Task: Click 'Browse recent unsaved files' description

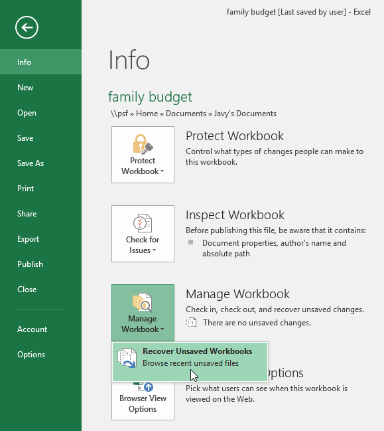Action: click(x=191, y=363)
